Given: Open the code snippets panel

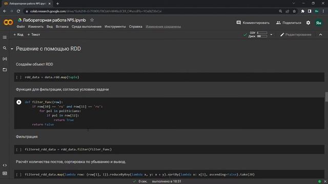Looking at the screenshot, I should tap(5, 165).
